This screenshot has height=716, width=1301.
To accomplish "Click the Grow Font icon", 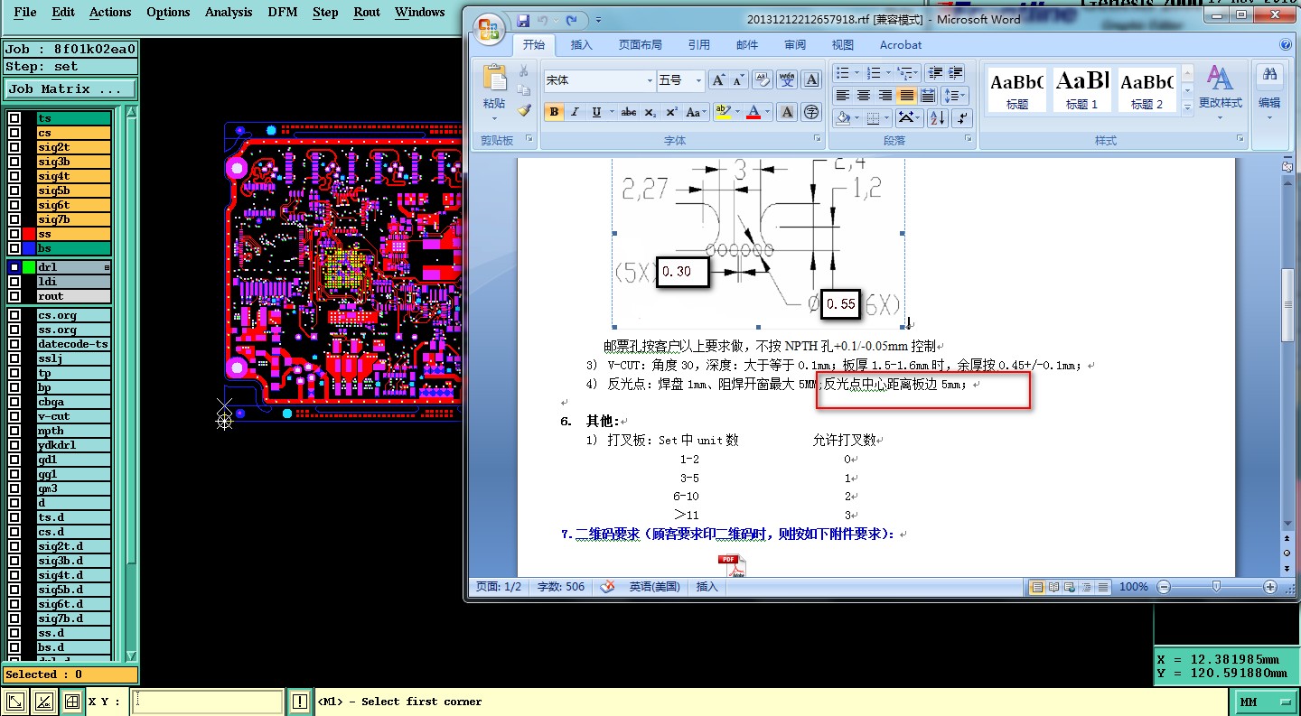I will click(x=718, y=80).
